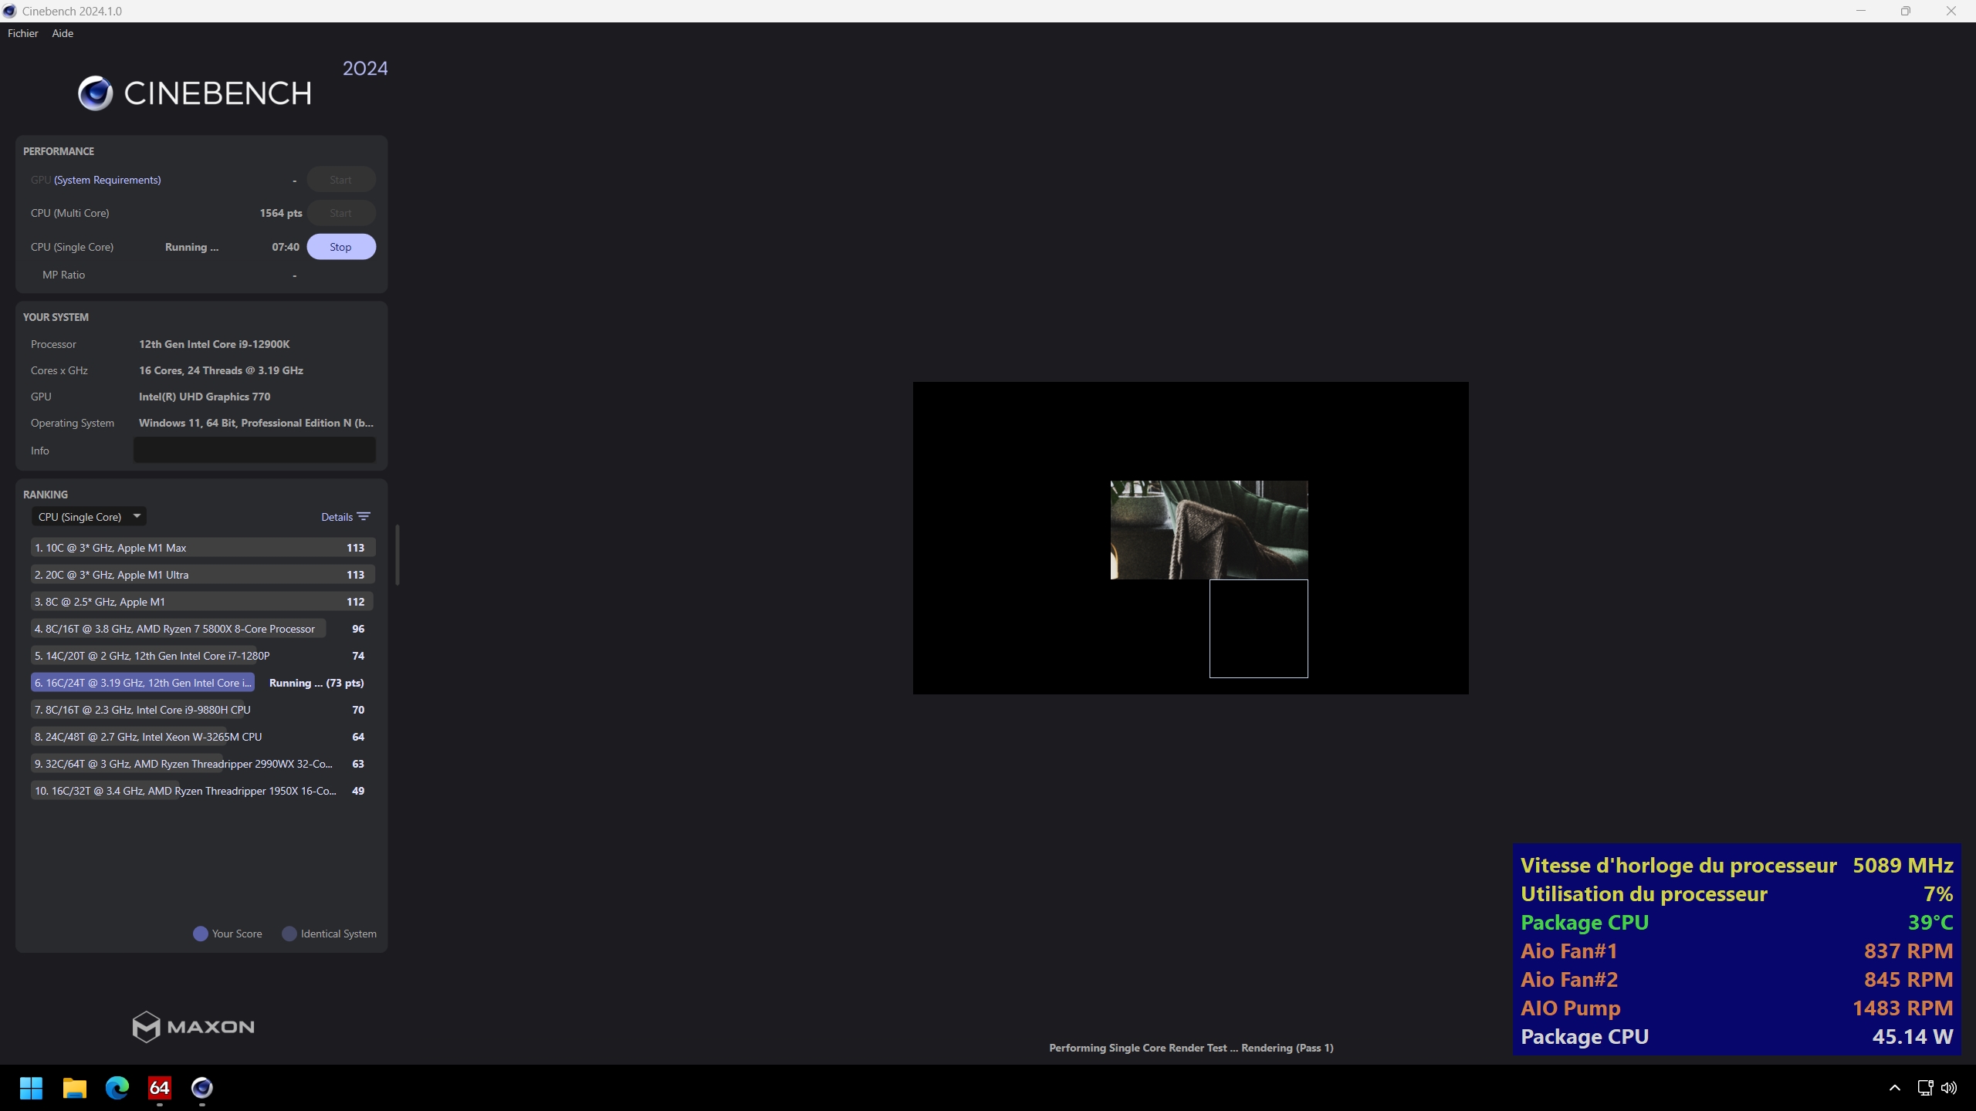Toggle the ranking Details view
This screenshot has height=1111, width=1976.
coord(346,517)
